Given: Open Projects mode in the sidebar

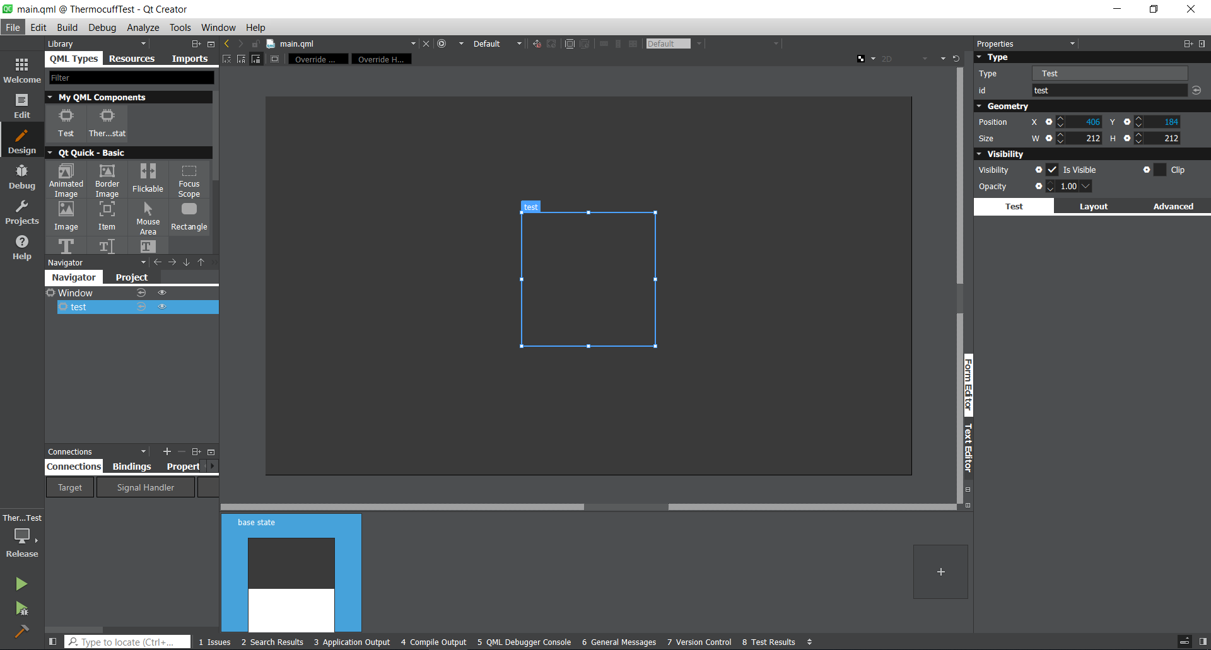Looking at the screenshot, I should 22,212.
